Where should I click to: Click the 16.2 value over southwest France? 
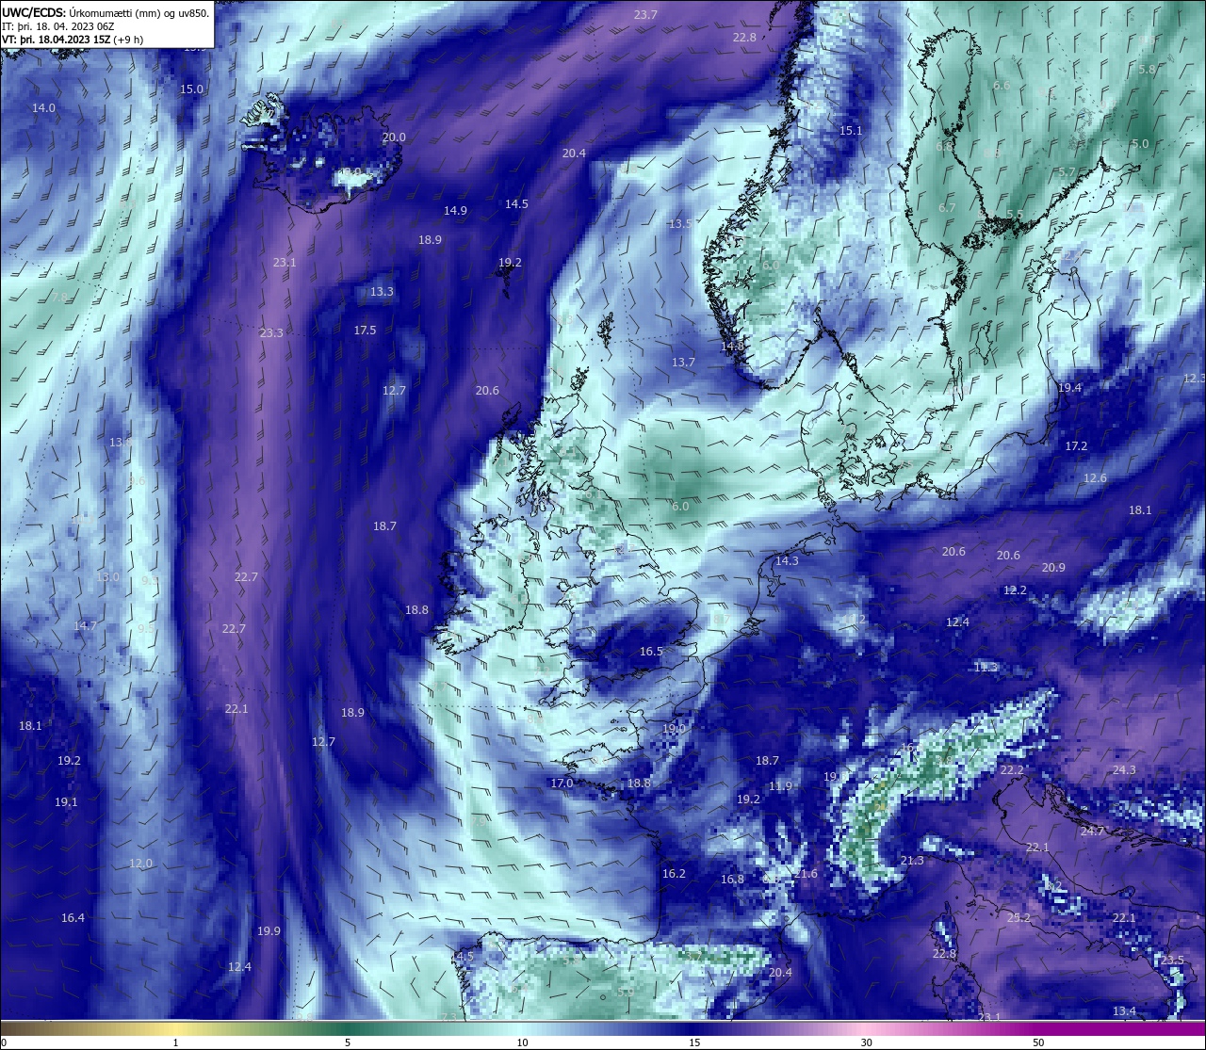click(674, 874)
